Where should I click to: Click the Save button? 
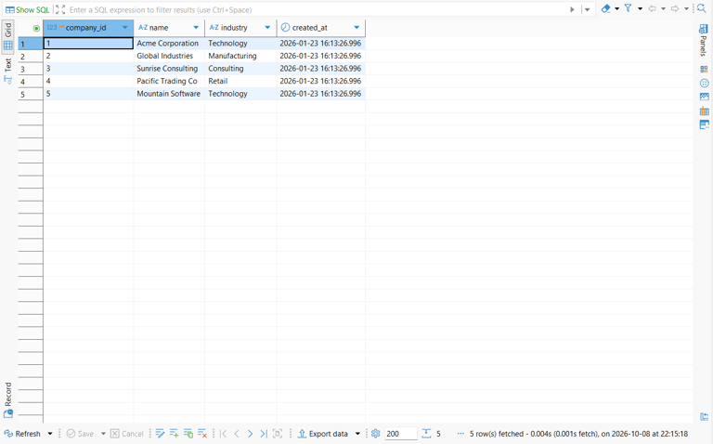tap(80, 434)
